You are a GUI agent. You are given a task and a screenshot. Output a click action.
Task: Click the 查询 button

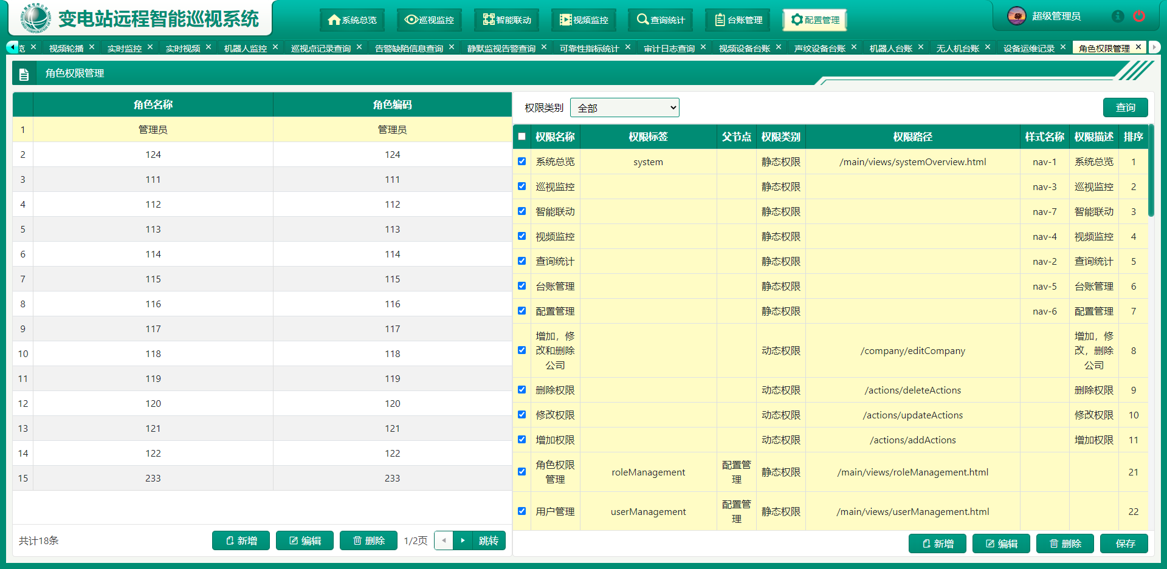point(1125,107)
